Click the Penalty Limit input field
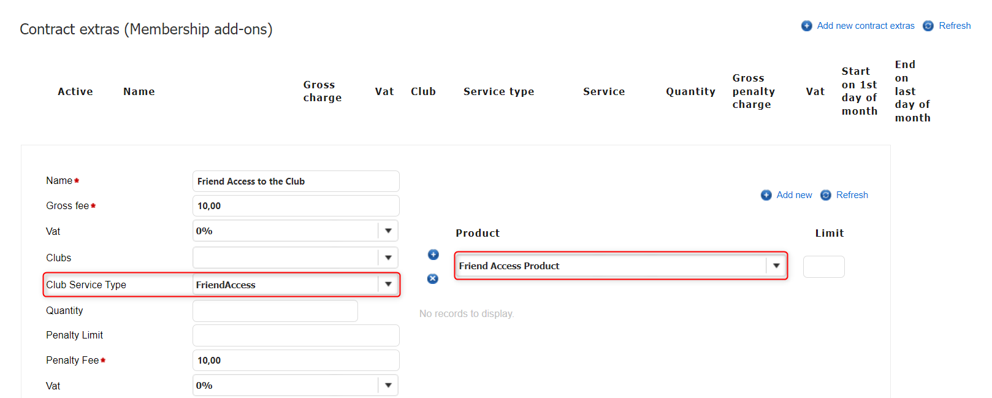 (296, 335)
